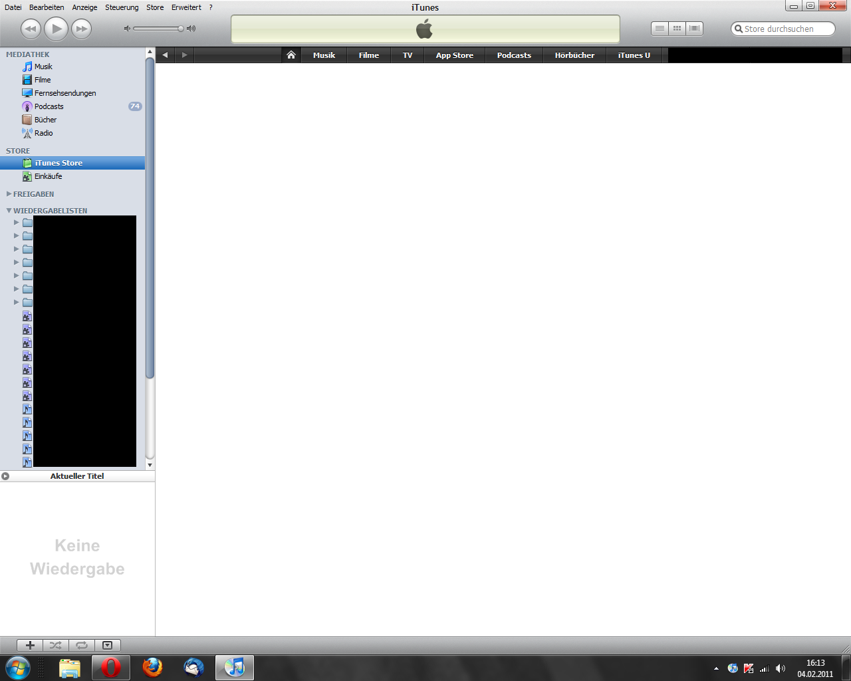Skip back to the previous track
851x681 pixels.
31,29
